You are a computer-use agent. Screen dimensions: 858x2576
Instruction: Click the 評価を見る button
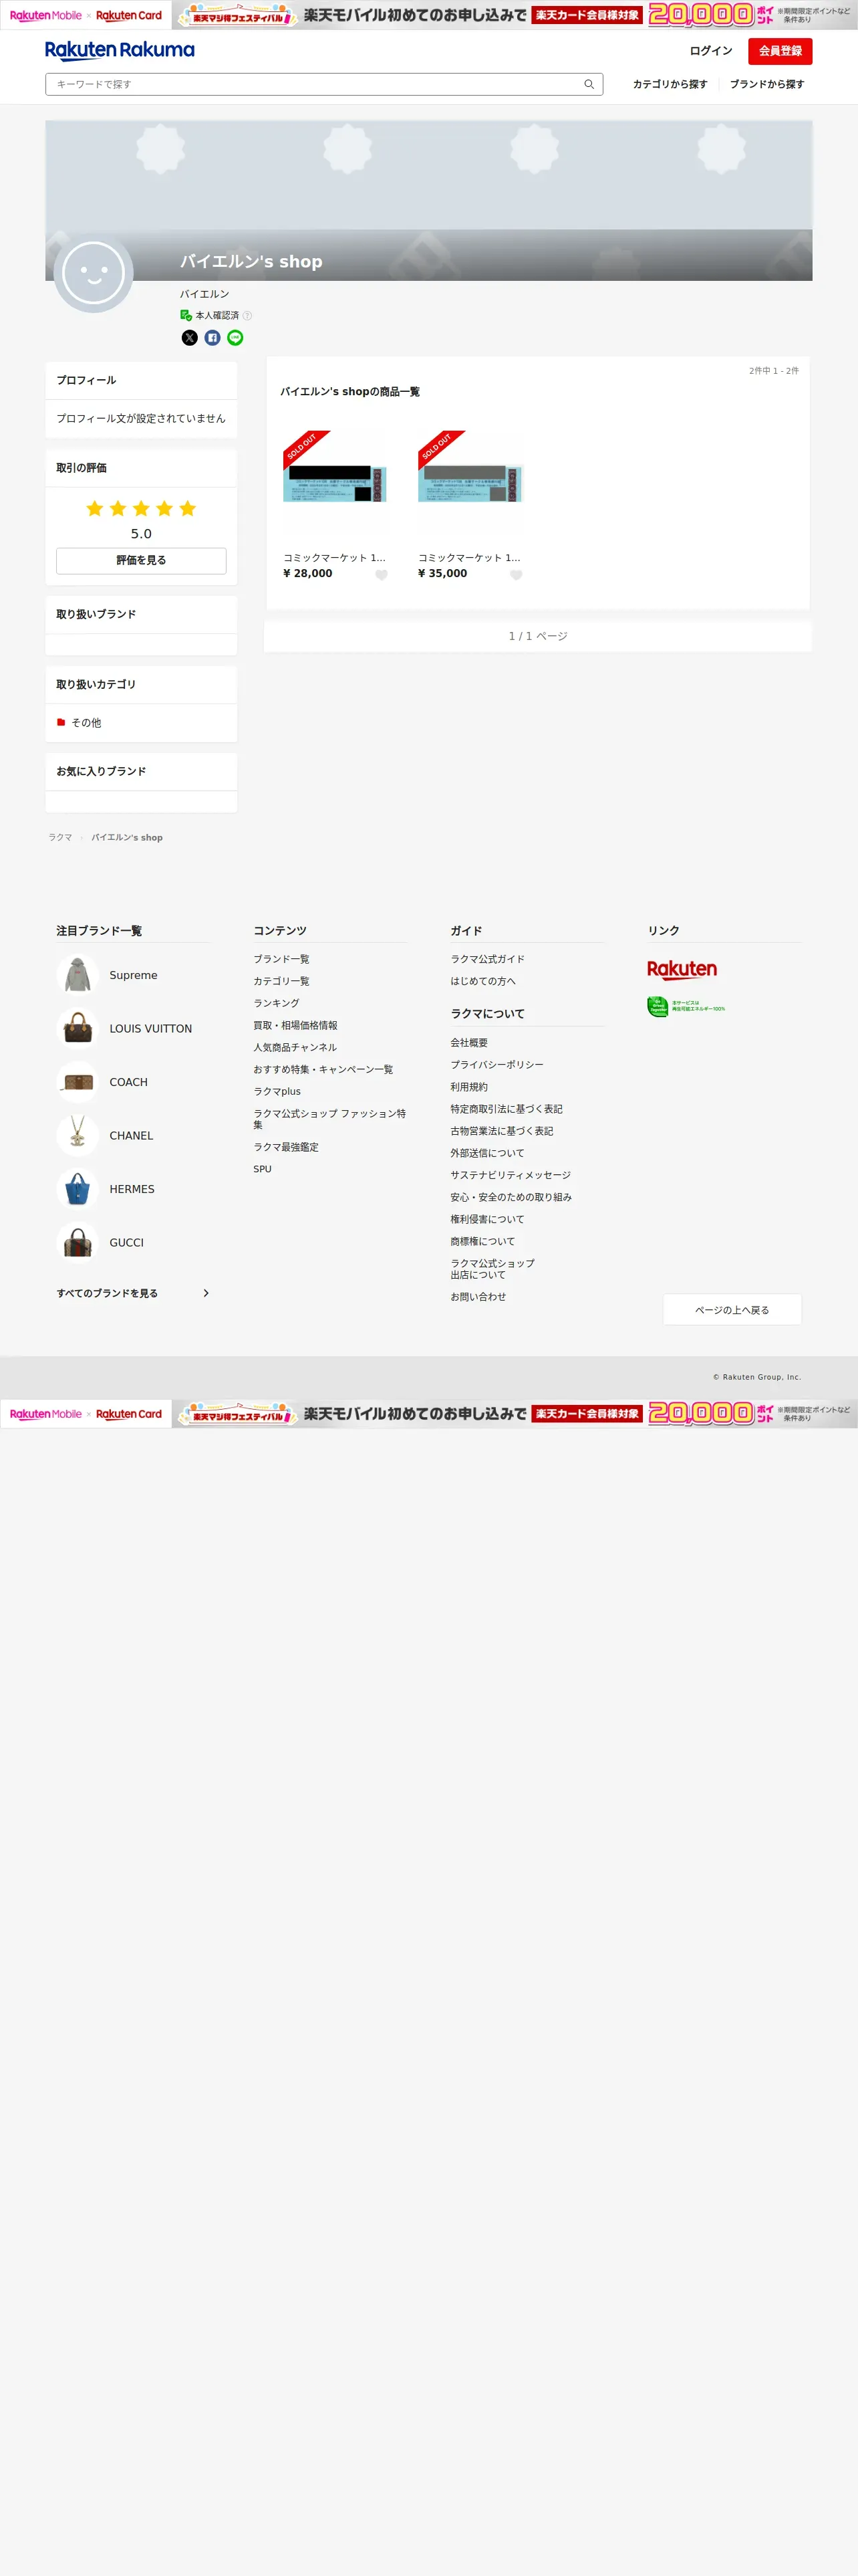coord(141,560)
